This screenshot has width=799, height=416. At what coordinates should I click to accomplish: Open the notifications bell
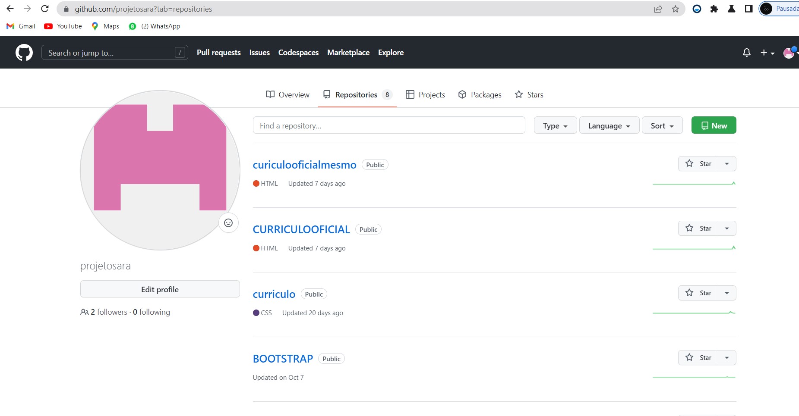click(746, 53)
